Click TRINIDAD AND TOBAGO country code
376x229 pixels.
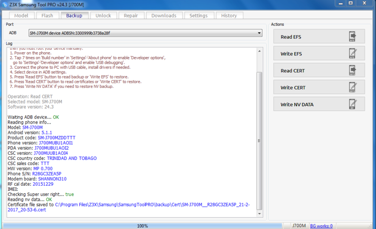(x=72, y=158)
